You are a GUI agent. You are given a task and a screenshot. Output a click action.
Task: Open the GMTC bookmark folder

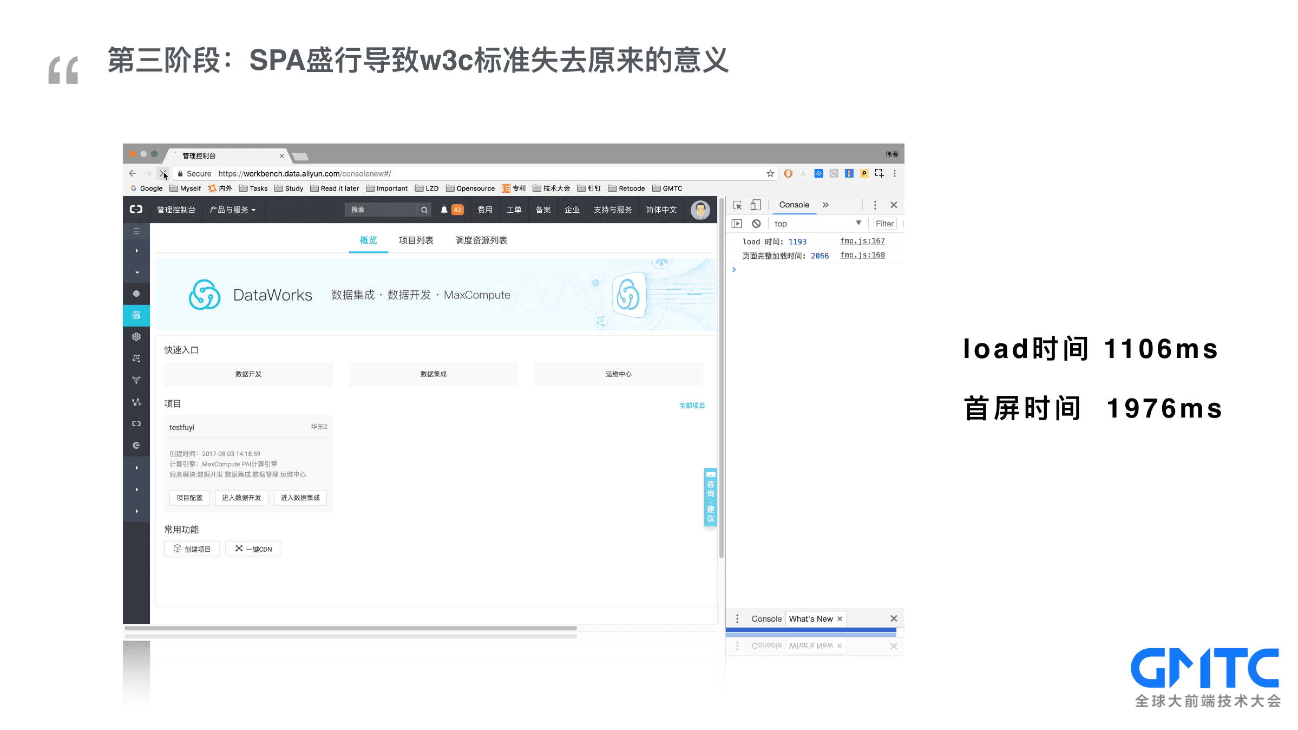[667, 188]
